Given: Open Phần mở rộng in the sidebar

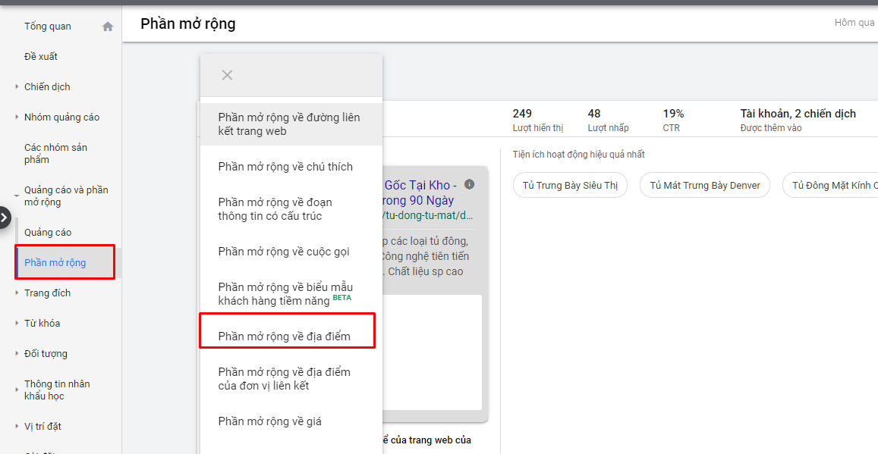Looking at the screenshot, I should coord(55,263).
